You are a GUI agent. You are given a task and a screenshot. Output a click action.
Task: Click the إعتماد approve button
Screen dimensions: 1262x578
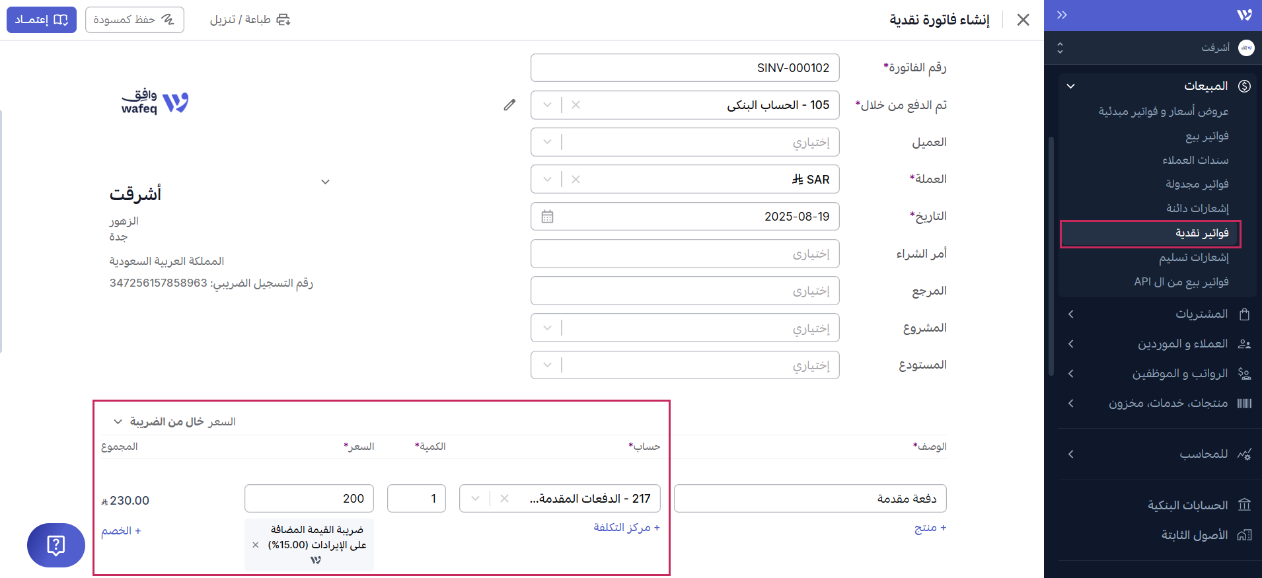(x=42, y=20)
